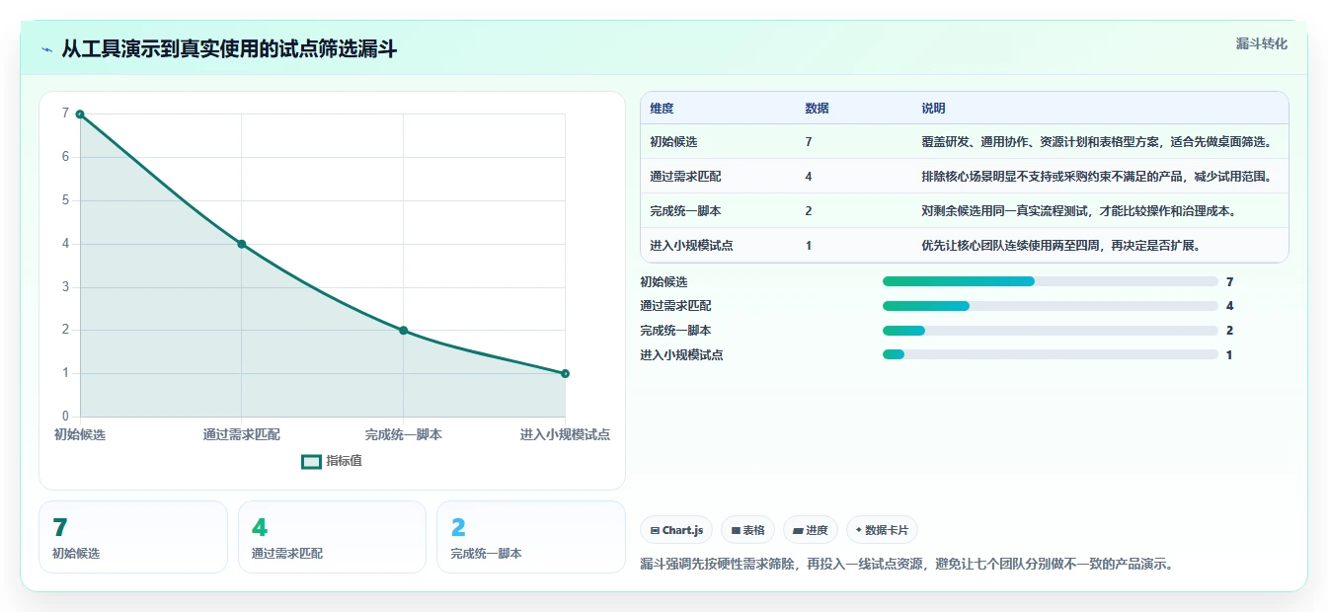The image size is (1328, 612).
Task: Click the 进入小规模试点 progress bar label
Action: pyautogui.click(x=681, y=354)
